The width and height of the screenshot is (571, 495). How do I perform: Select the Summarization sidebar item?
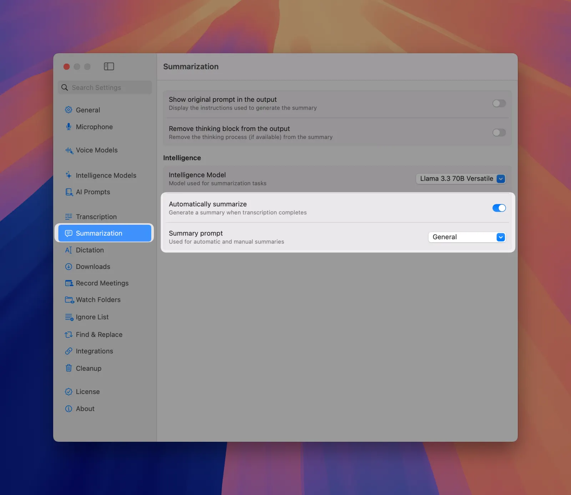pos(105,233)
